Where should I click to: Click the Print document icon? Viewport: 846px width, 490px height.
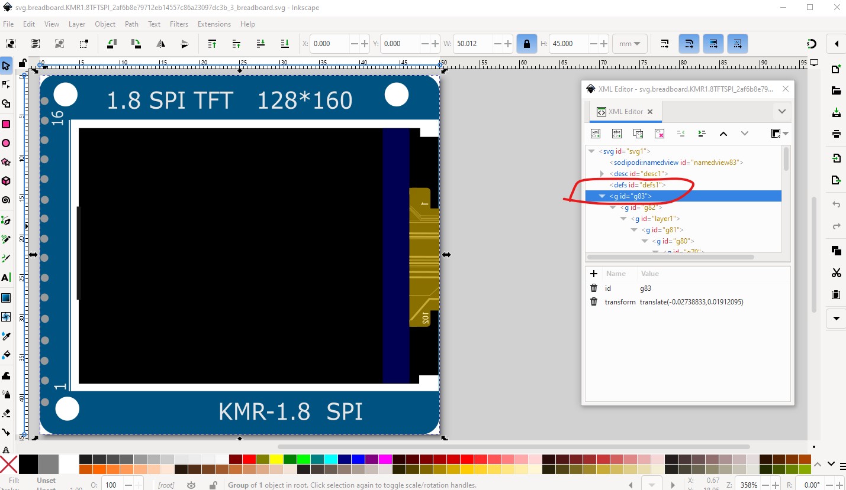(836, 134)
